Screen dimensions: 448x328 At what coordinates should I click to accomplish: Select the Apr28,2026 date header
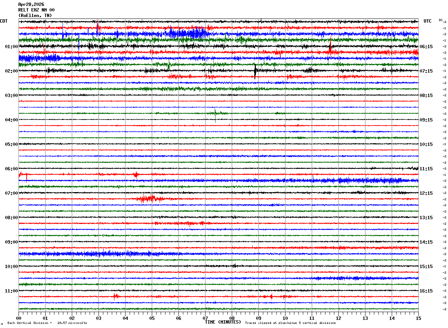(31, 4)
